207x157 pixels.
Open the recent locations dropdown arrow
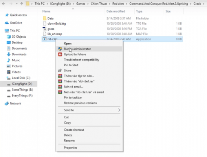coord(16,4)
